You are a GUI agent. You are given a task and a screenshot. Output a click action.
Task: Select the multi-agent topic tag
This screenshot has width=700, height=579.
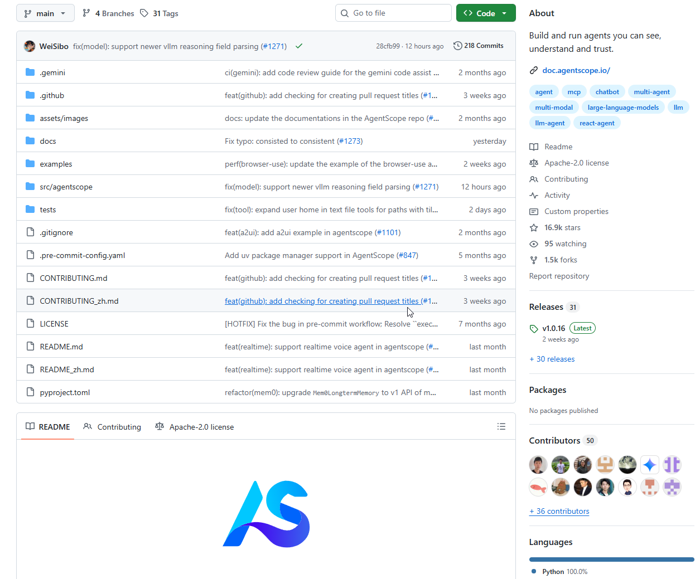[x=651, y=92]
